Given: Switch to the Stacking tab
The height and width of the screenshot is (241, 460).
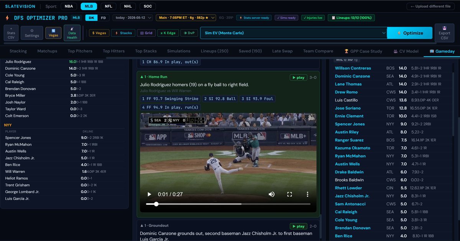Looking at the screenshot, I should (x=18, y=51).
